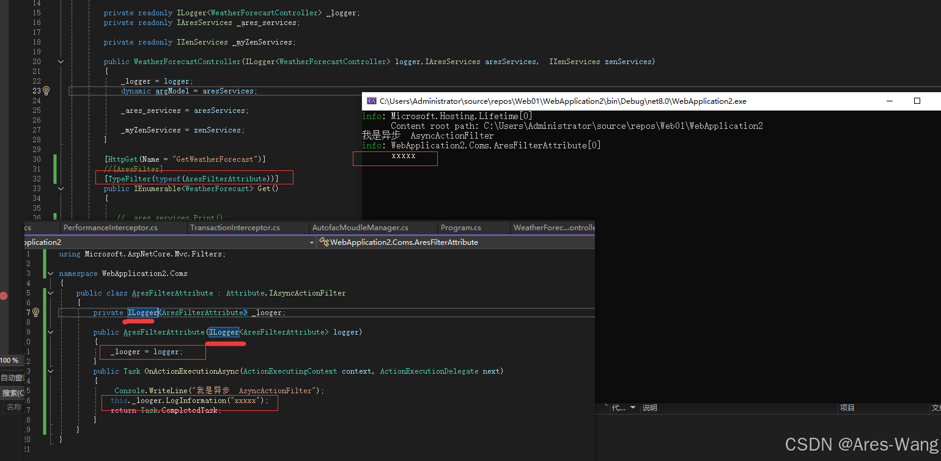Switch to the WeatherForecastController tab

click(553, 227)
